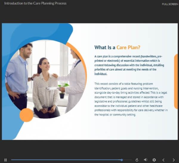
Task: Click the seekbar progress handle
Action: point(122,160)
